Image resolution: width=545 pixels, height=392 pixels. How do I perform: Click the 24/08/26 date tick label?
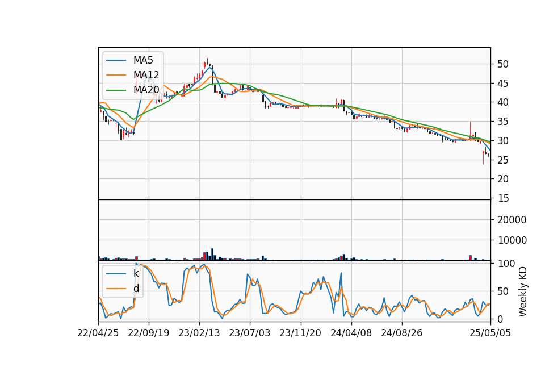pyautogui.click(x=402, y=333)
